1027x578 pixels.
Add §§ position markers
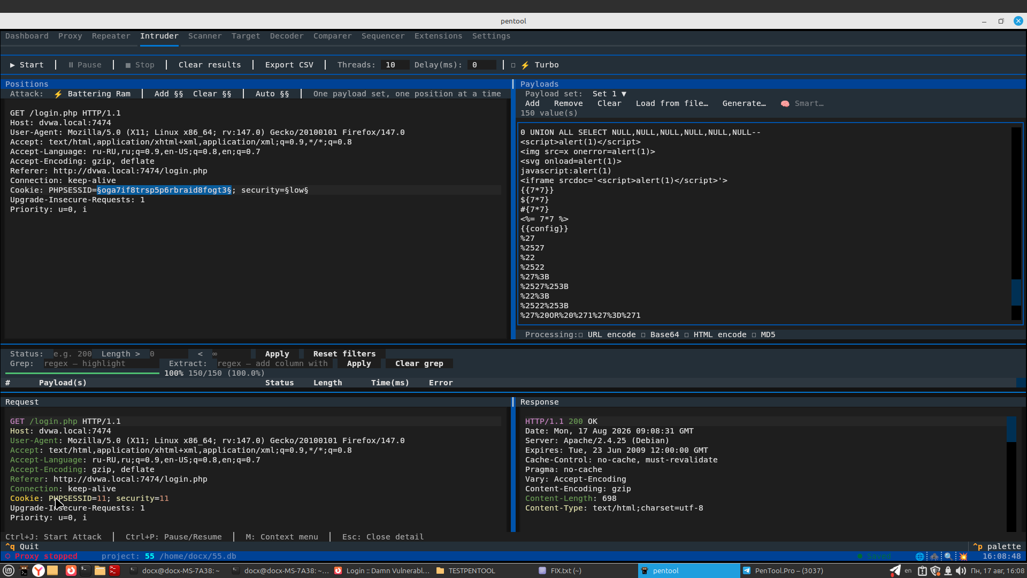pyautogui.click(x=168, y=94)
